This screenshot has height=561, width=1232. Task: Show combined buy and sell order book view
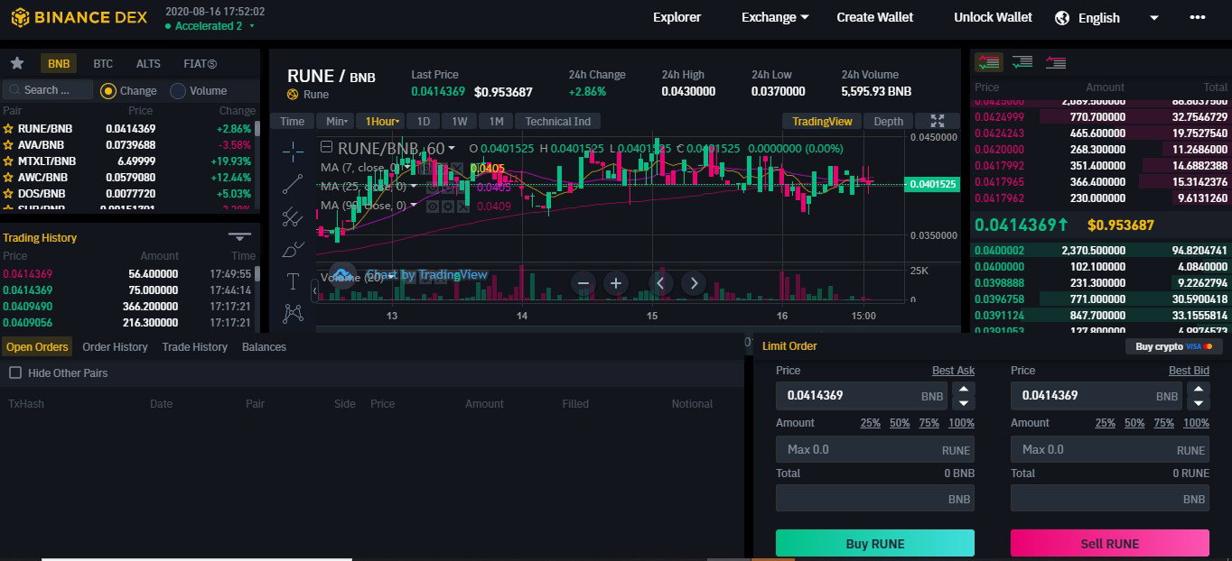[x=989, y=62]
